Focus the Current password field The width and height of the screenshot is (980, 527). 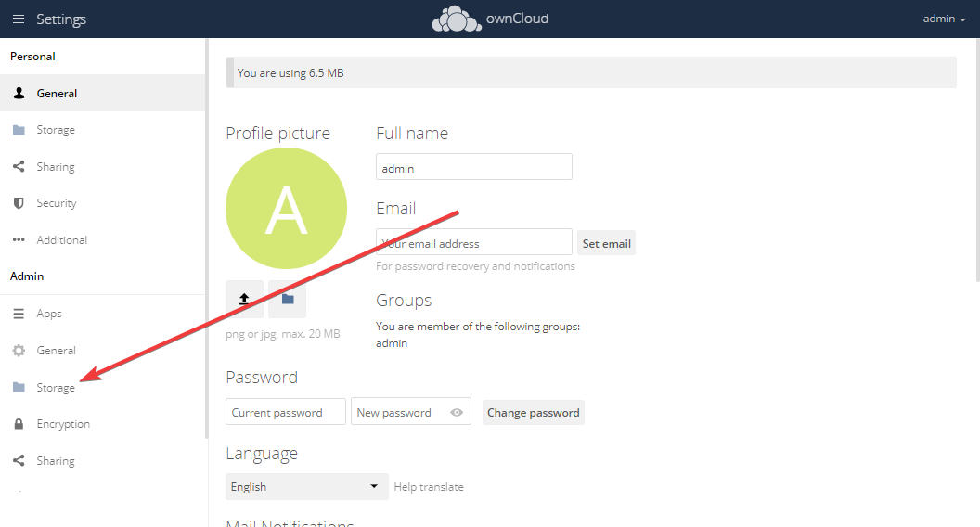pos(285,413)
